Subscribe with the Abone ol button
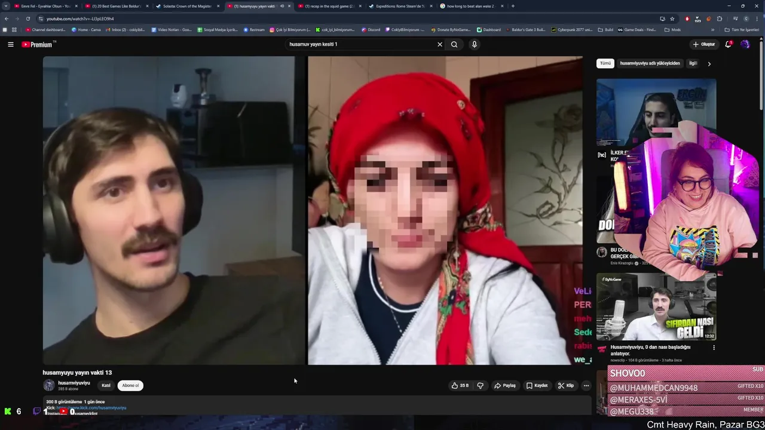The height and width of the screenshot is (430, 765). (x=130, y=386)
